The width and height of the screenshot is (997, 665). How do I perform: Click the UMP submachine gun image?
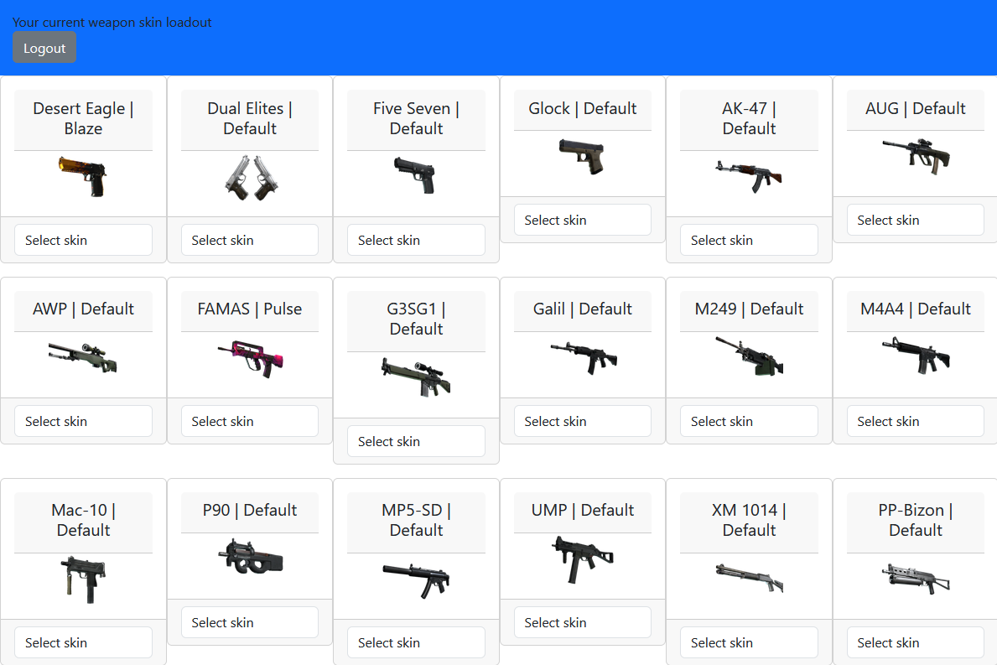[x=583, y=559]
